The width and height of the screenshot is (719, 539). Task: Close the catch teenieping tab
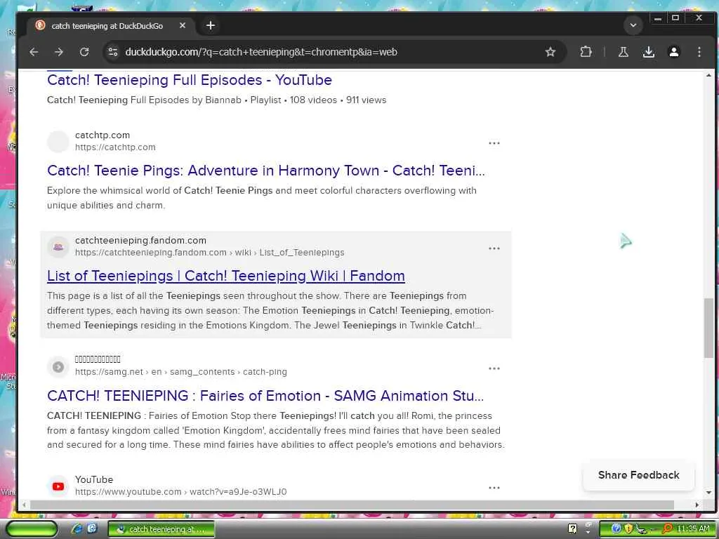pyautogui.click(x=183, y=26)
